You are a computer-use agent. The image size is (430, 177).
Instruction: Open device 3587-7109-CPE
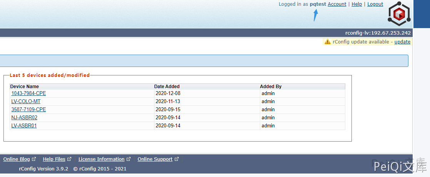(x=28, y=110)
